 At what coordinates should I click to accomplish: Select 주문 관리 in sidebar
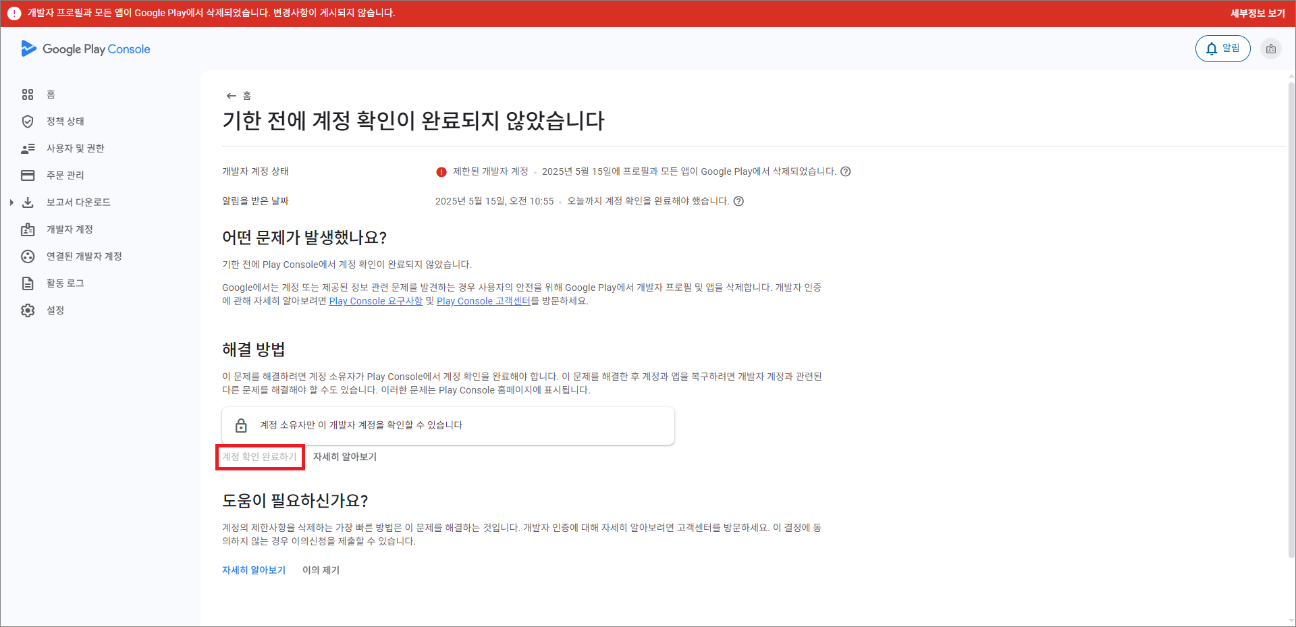click(65, 175)
